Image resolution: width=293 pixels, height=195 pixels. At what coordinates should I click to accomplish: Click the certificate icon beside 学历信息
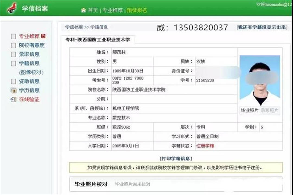(14, 90)
